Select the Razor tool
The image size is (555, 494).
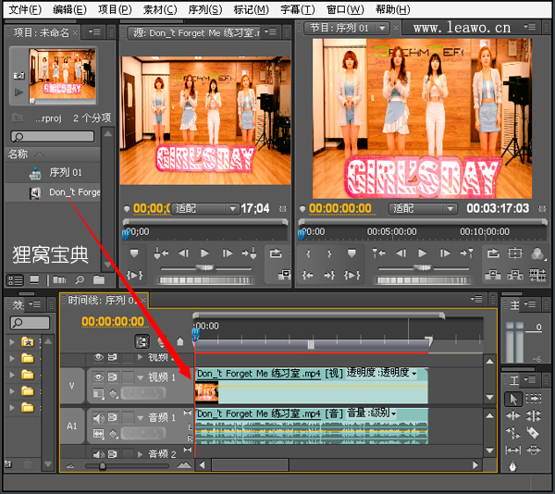534,432
